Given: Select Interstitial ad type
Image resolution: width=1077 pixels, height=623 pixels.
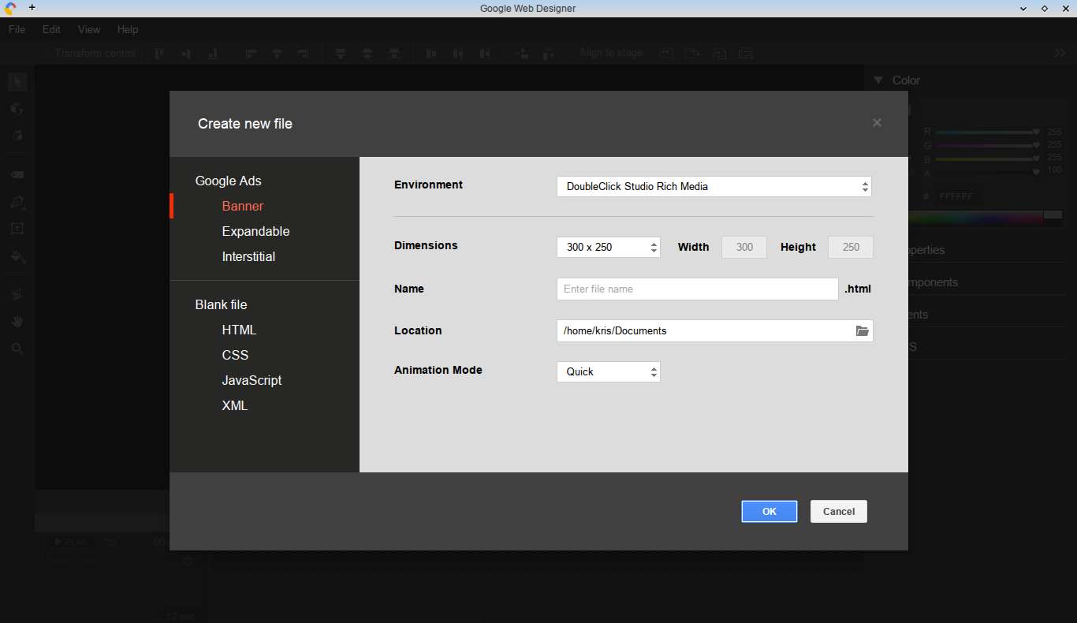Looking at the screenshot, I should coord(248,256).
